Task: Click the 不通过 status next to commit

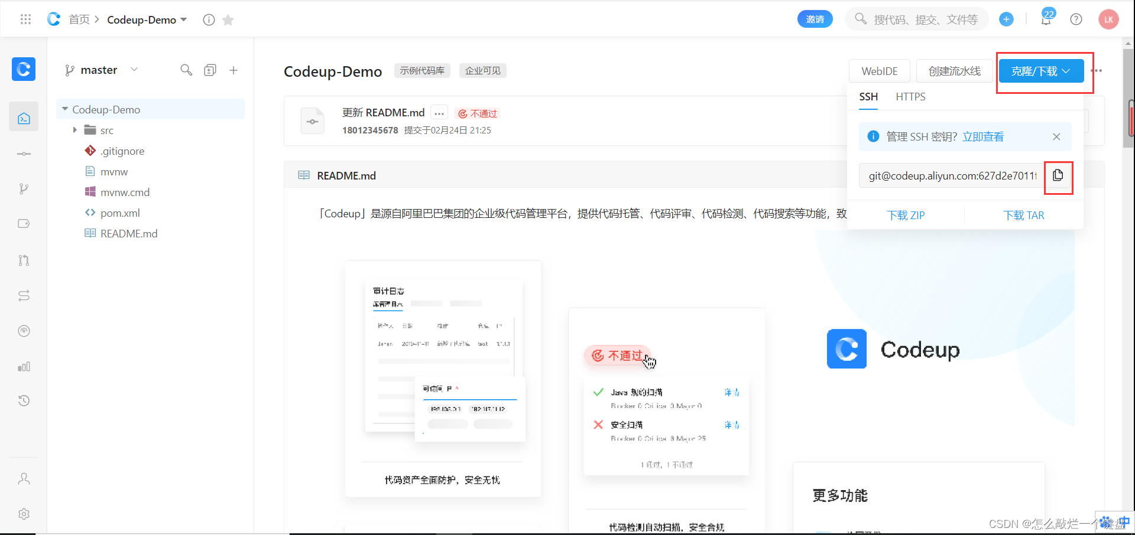Action: tap(478, 113)
